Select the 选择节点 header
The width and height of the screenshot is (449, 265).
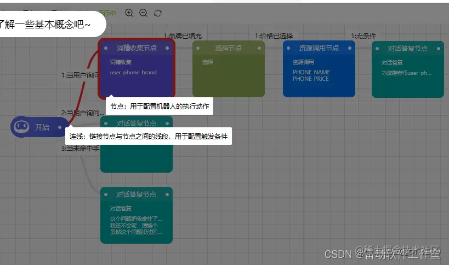click(x=229, y=48)
